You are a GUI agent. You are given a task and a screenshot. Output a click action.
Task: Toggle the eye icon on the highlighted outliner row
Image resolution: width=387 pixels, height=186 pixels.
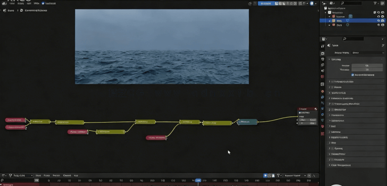(x=378, y=21)
